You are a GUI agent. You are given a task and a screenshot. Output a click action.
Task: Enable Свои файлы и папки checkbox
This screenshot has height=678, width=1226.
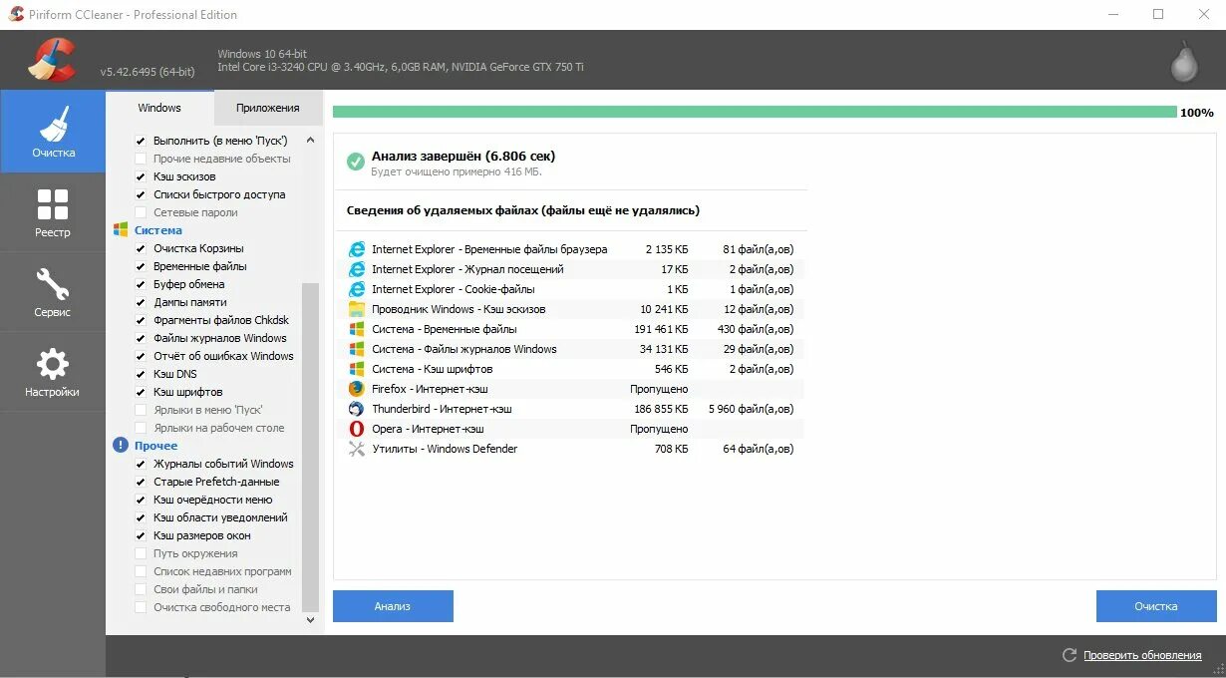(x=141, y=589)
